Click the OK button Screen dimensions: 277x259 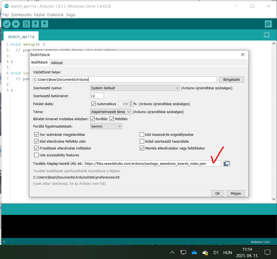pyautogui.click(x=218, y=194)
